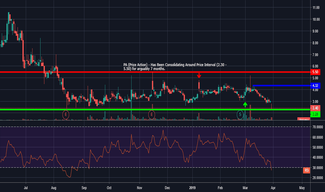This screenshot has width=325, height=192.
Task: Click the 2.28 green price label
Action: click(315, 114)
